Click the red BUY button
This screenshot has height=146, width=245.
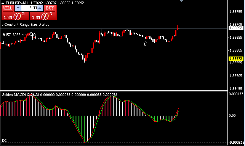(50, 8)
